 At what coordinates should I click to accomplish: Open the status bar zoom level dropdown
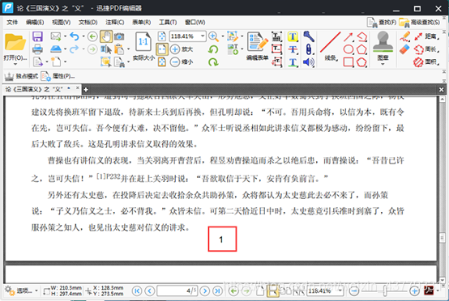coord(340,291)
